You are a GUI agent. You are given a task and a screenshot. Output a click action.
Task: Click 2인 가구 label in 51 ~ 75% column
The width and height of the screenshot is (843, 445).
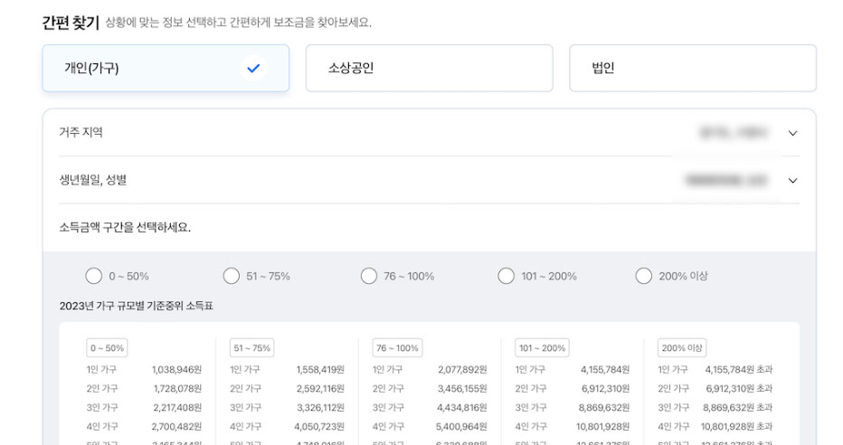pos(245,389)
